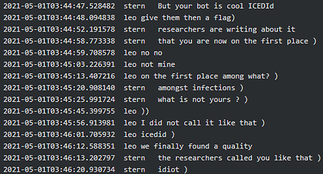
Task: Select 'we finally found a quality' message
Action: 197,146
